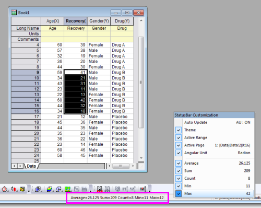Select the mask data points tool
Image resolution: width=261 pixels, height=208 pixels.
pyautogui.click(x=99, y=189)
